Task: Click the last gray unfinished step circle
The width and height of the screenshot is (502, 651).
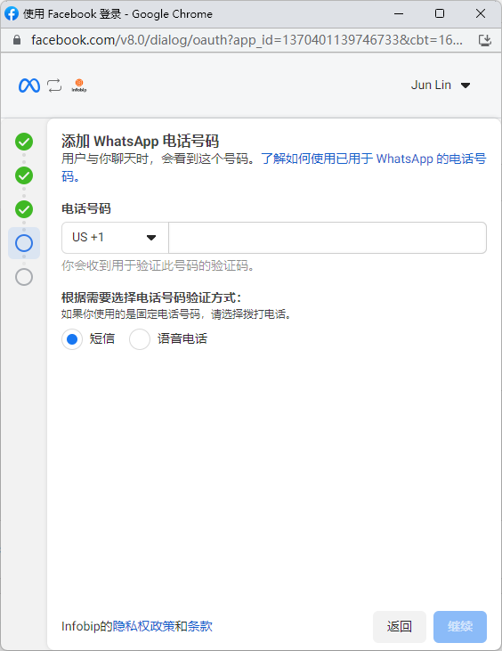Action: click(24, 277)
